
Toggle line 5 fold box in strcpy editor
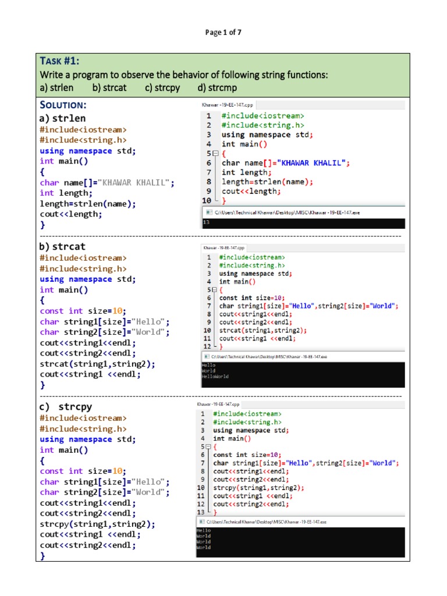(209, 447)
